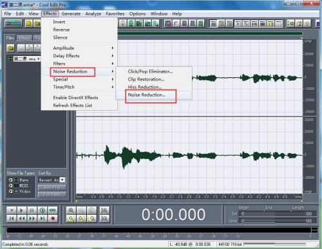The width and height of the screenshot is (322, 249).
Task: Toggle the MIDI file type checkbox
Action: coord(10,185)
